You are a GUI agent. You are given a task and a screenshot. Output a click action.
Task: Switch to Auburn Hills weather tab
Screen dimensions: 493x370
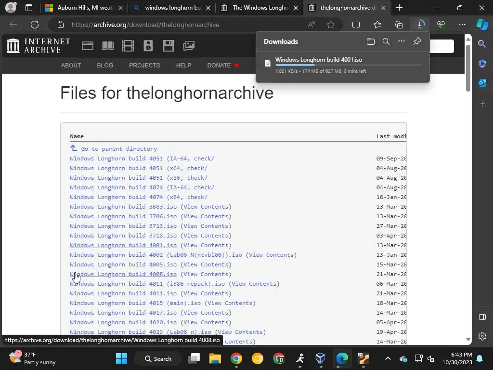(x=83, y=8)
